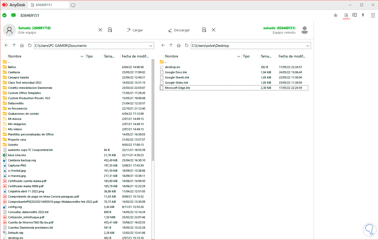
Task: Click the file transfer icon in the top toolbar
Action: click(x=346, y=15)
